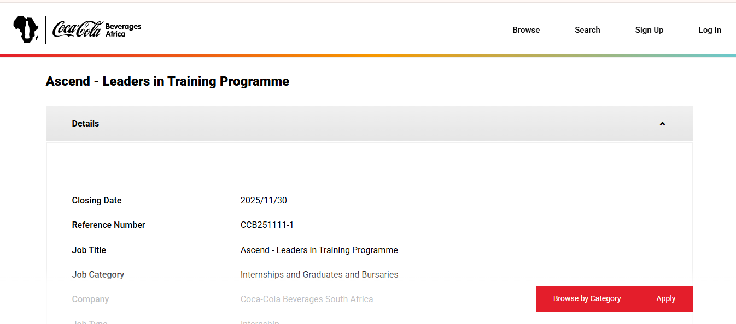Open the Internships and Graduates and Bursaries category link

(319, 274)
